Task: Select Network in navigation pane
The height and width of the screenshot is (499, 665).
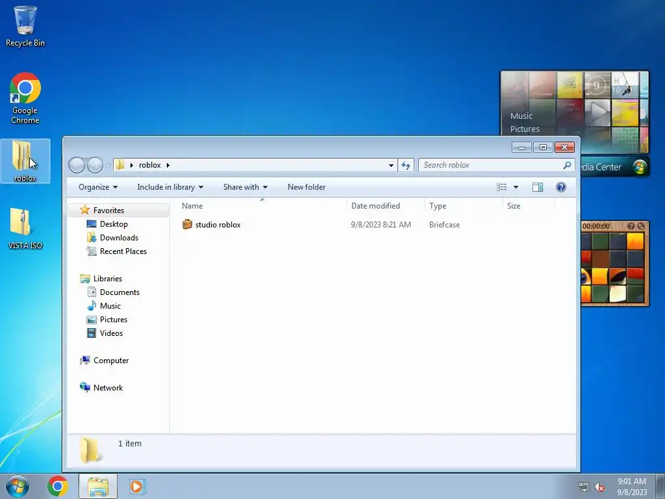Action: (x=108, y=387)
